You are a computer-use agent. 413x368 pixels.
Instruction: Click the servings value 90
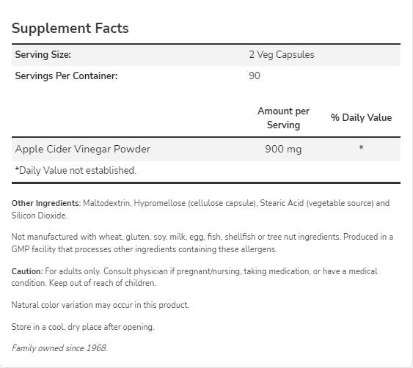pos(255,76)
